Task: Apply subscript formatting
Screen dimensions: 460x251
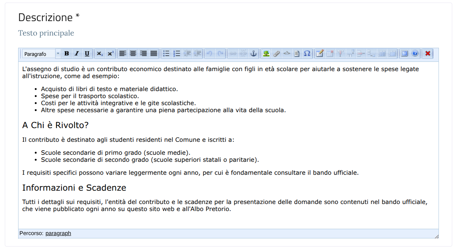Action: coord(100,54)
